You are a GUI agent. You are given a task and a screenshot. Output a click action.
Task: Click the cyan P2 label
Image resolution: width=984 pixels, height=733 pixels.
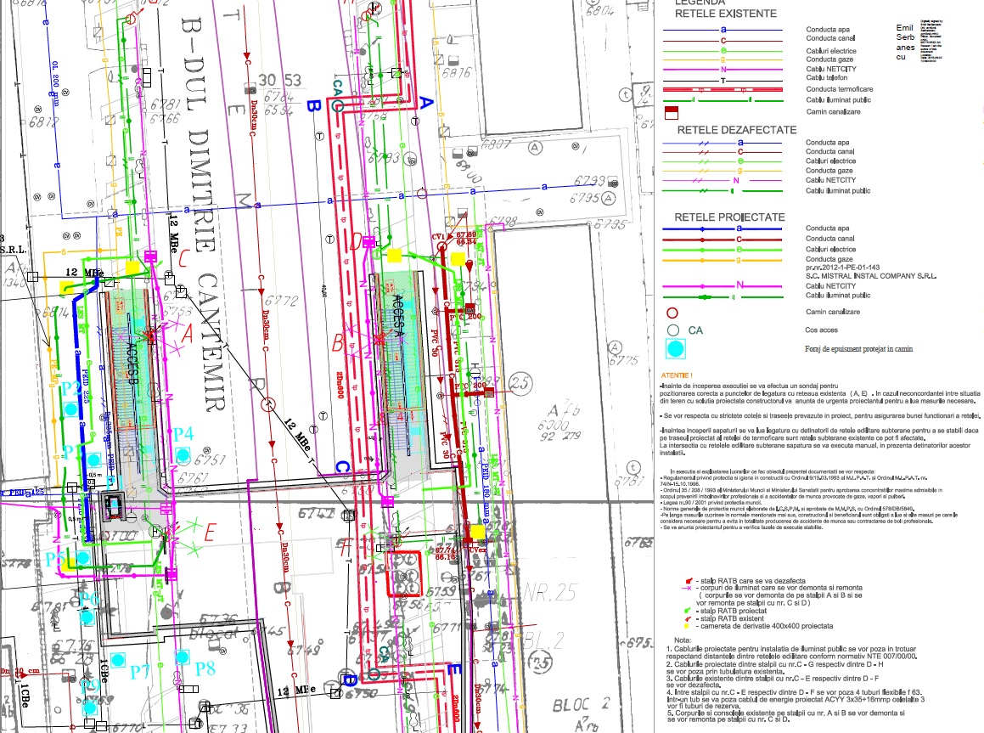click(71, 388)
